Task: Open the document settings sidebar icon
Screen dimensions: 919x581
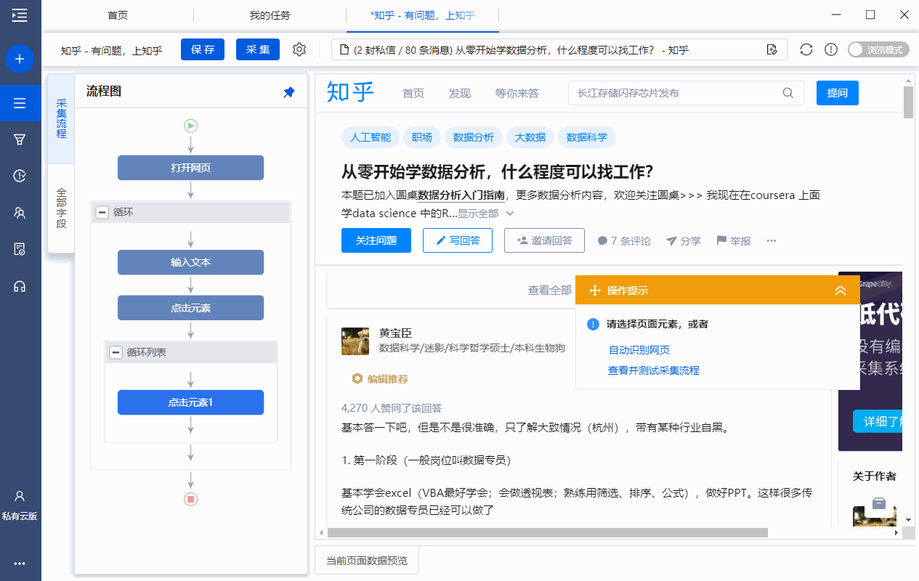Action: 20,249
